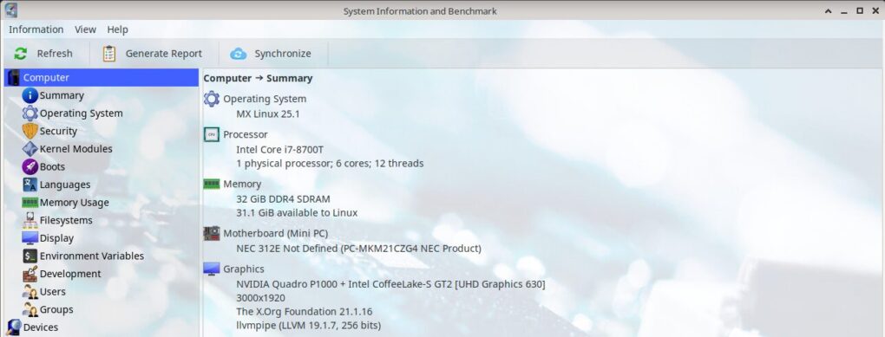
Task: Select the Kernel Modules icon
Action: tap(29, 149)
